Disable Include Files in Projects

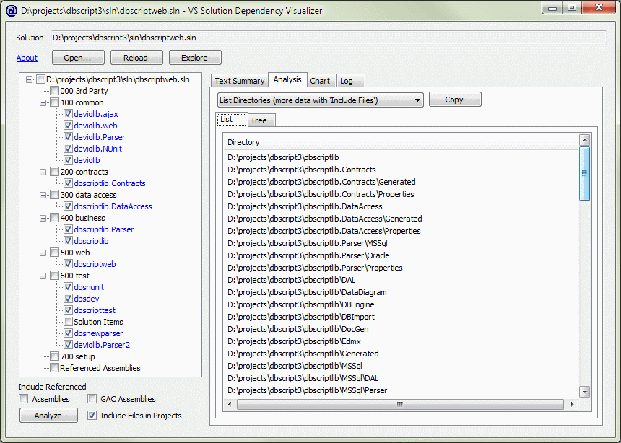click(x=92, y=416)
